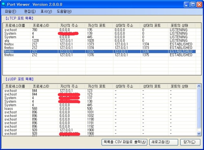Open the 파일(F) menu
Viewport: 204px width, 150px height.
(x=11, y=11)
